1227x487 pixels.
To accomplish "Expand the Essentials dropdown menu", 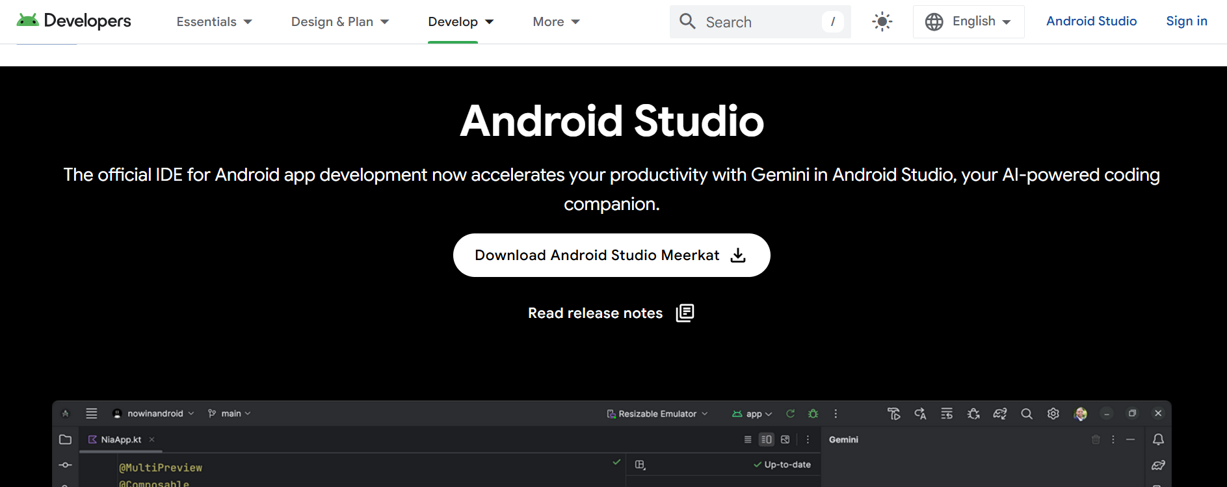I will pos(214,21).
